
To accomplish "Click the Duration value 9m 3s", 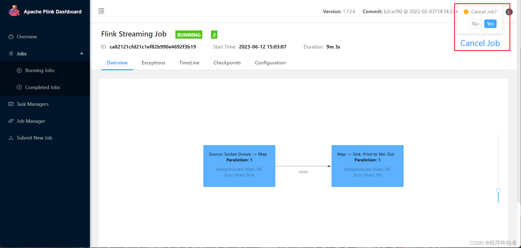I will tap(333, 47).
